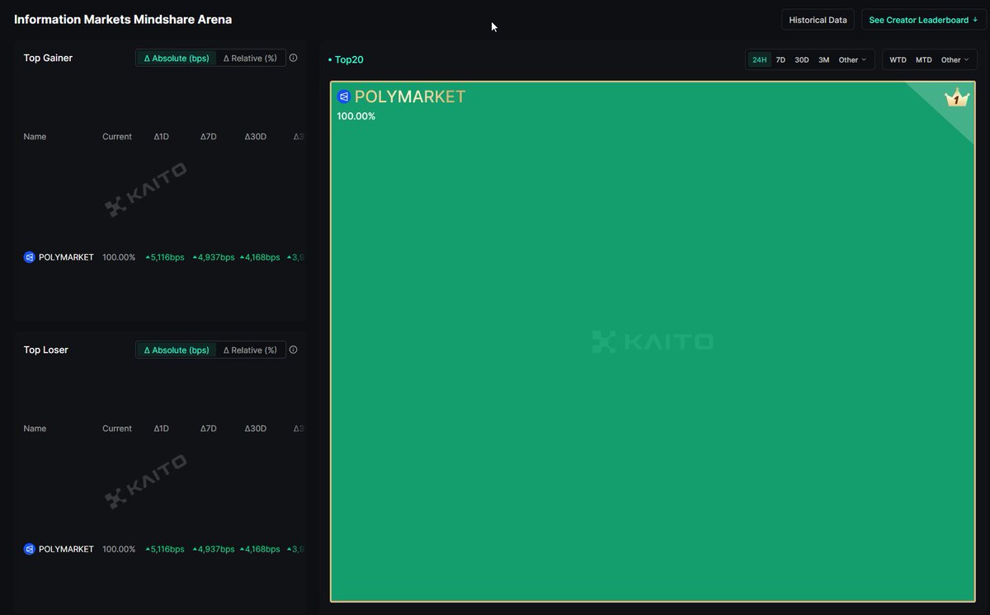990x615 pixels.
Task: Click Name header in Top Loser table
Action: click(35, 429)
